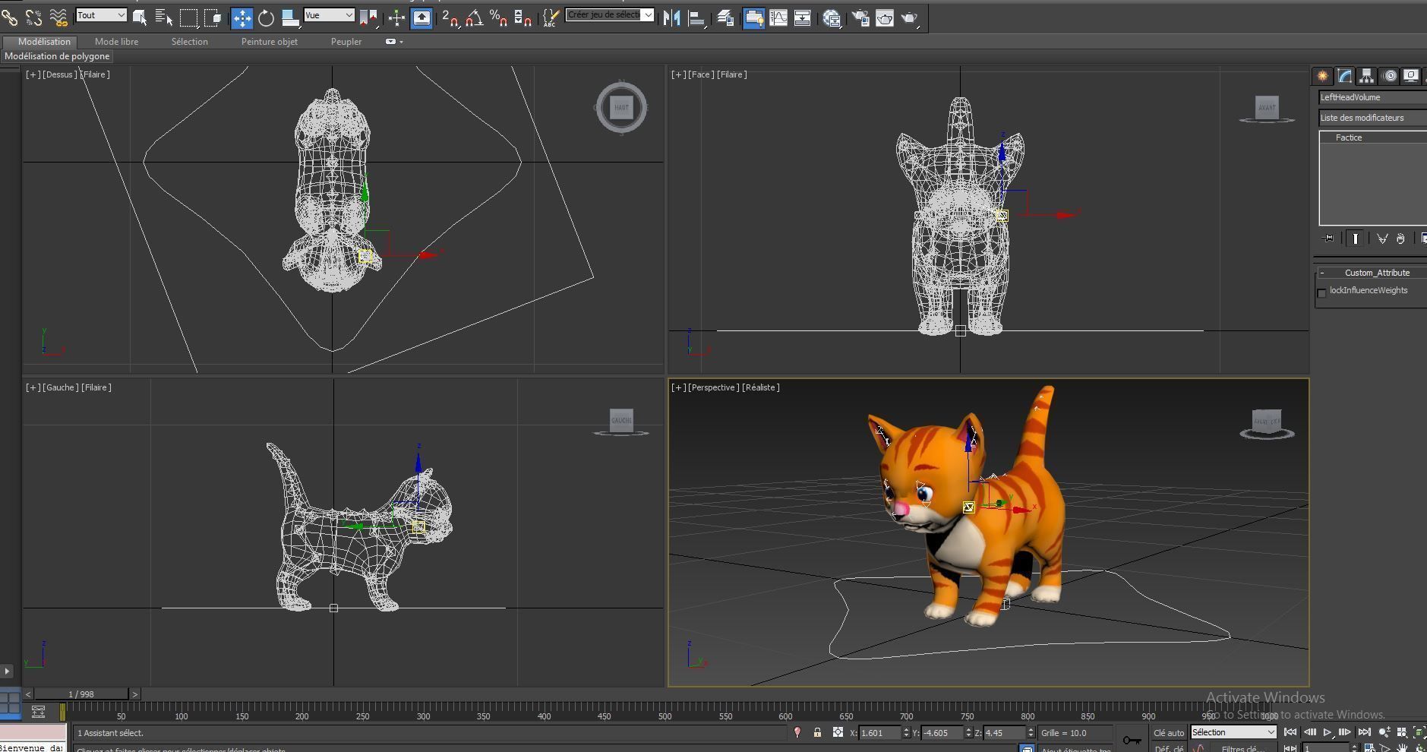Open the 'Vue' coordinate system dropdown

tap(329, 15)
